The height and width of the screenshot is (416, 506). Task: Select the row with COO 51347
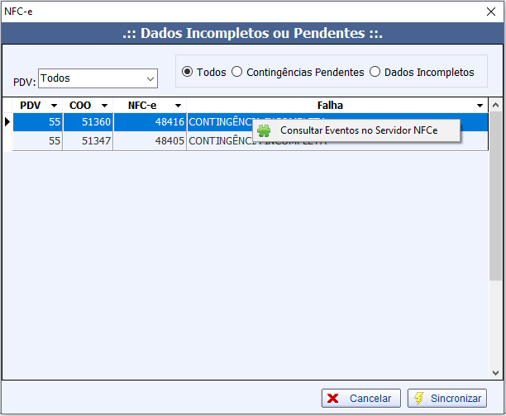[x=87, y=141]
